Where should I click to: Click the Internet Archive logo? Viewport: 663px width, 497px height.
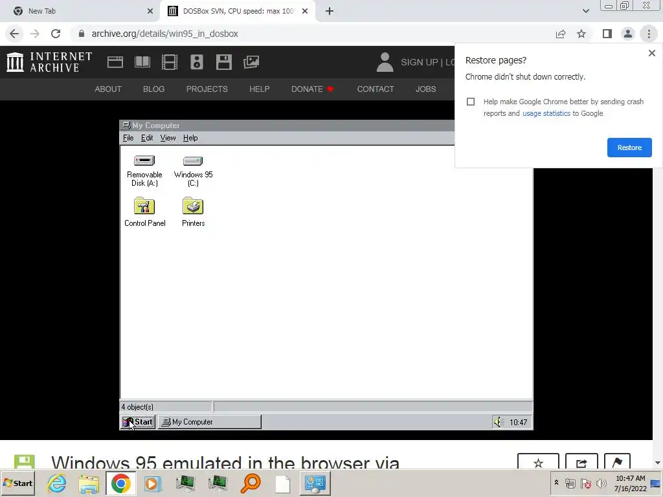49,62
